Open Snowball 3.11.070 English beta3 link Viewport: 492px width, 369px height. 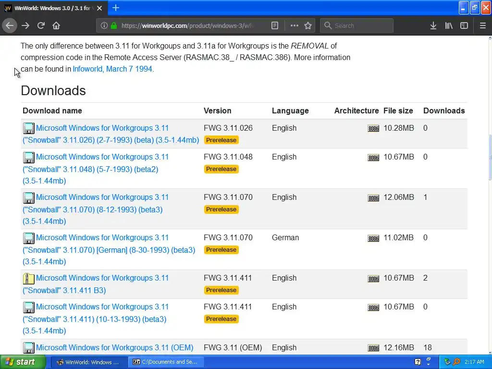click(96, 209)
